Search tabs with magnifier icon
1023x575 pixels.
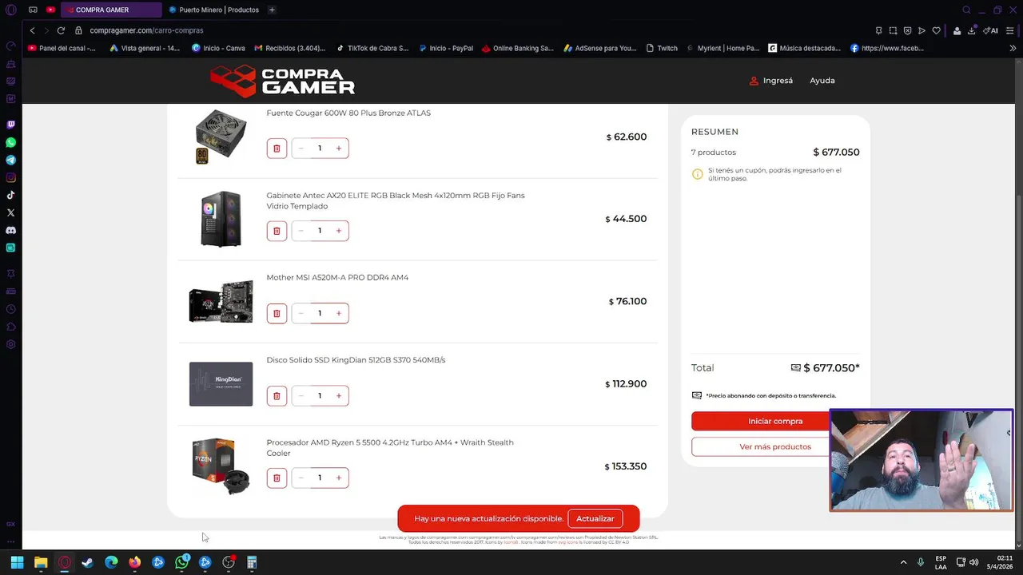click(966, 10)
